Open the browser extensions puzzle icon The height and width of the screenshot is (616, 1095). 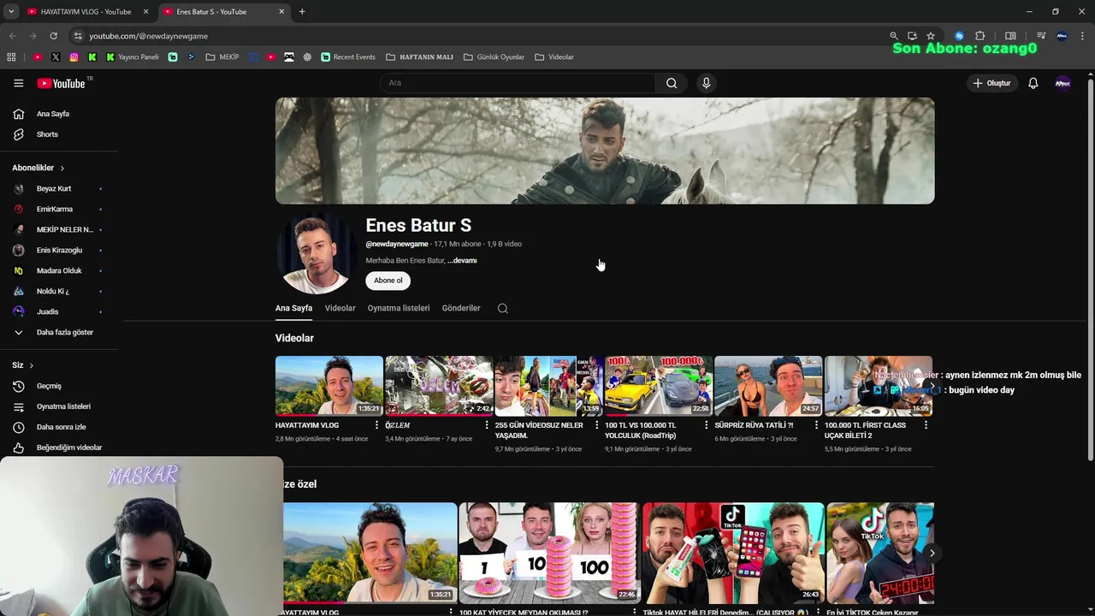pos(980,36)
